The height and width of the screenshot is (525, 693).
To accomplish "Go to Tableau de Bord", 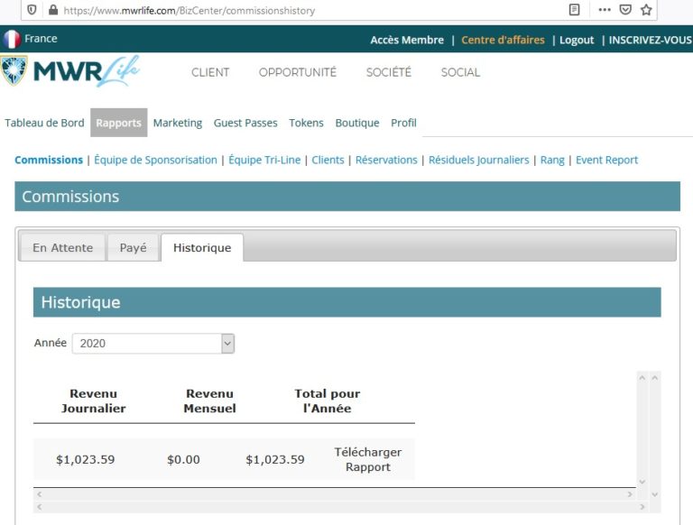I will pos(44,123).
